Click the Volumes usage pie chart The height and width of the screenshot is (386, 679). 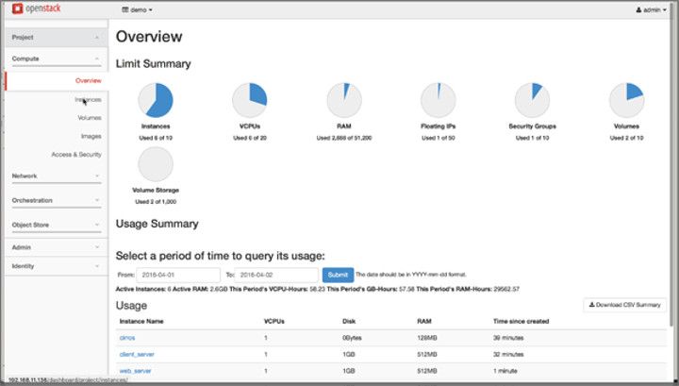626,100
